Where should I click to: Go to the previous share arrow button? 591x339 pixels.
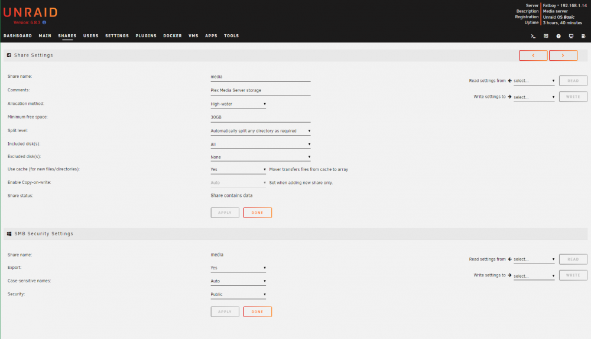tap(533, 55)
